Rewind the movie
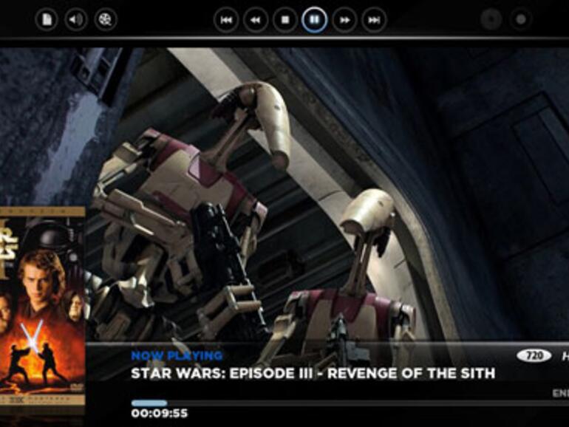569x427 pixels. 256,20
